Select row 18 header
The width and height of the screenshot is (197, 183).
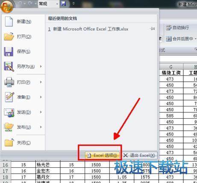6,177
